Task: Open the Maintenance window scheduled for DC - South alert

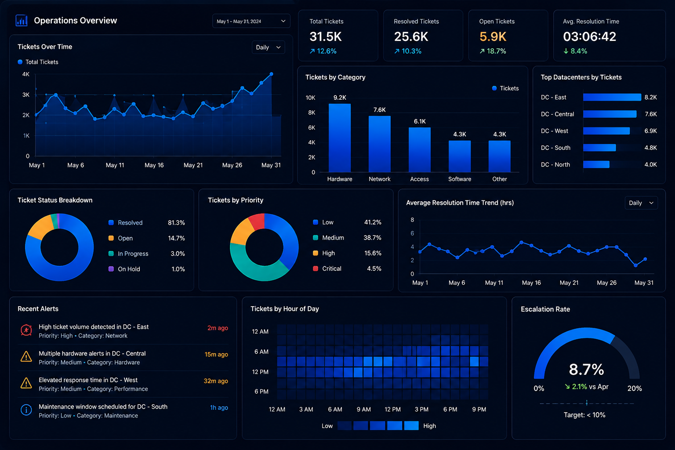Action: point(123,411)
